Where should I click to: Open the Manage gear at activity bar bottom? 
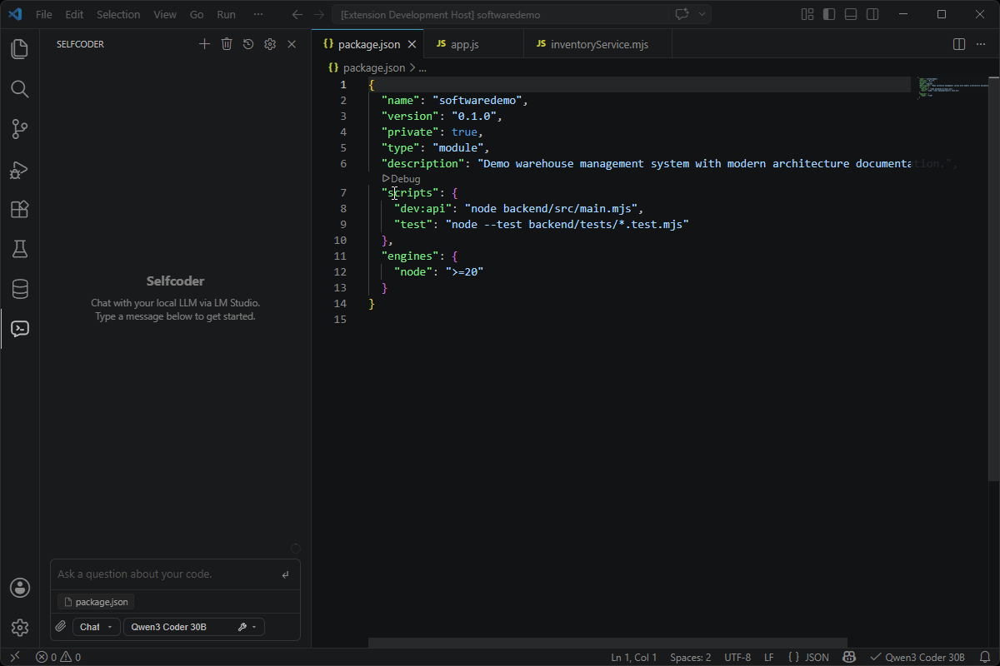(x=20, y=628)
